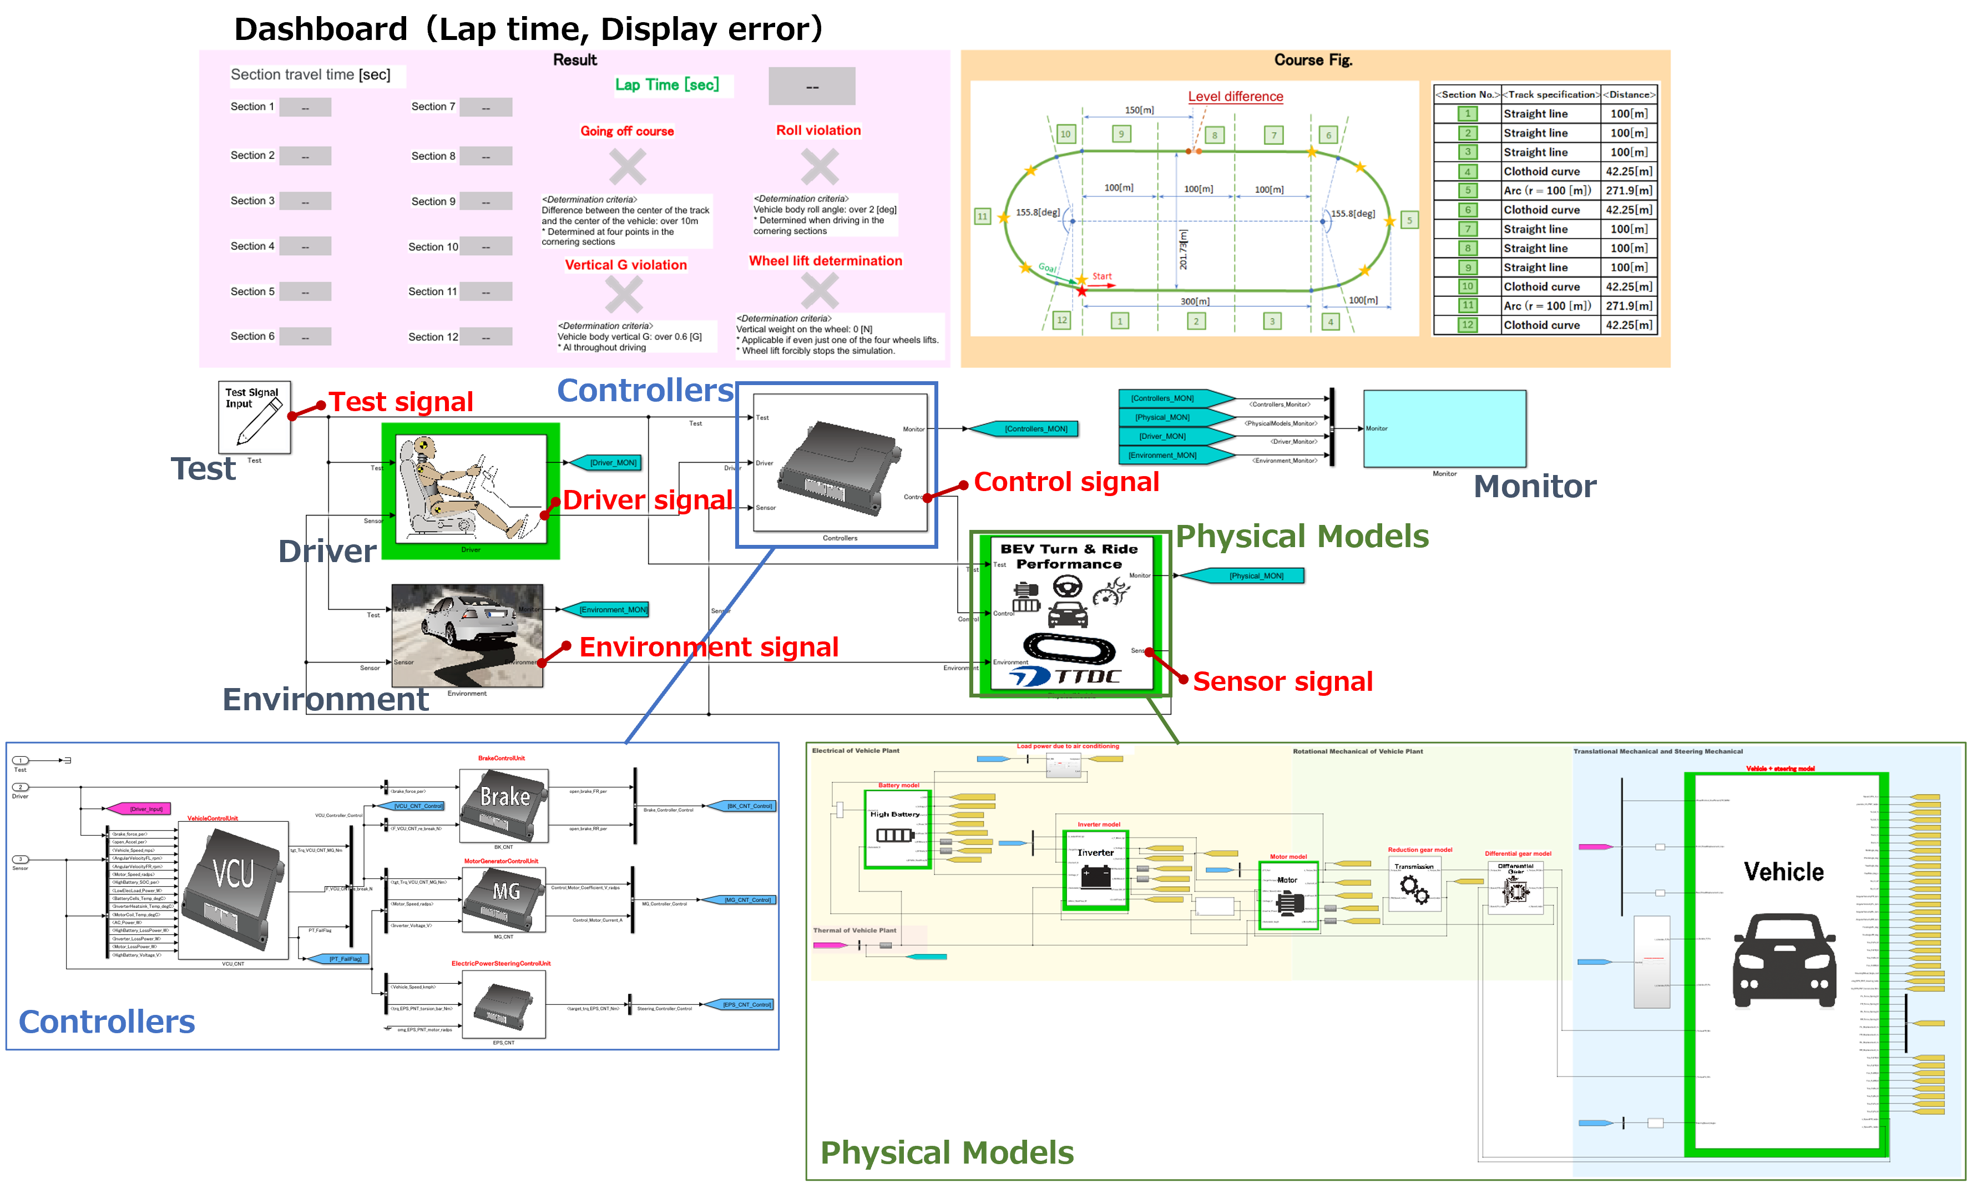Click the Roll violation X indicator
1967x1188 pixels.
pos(819,167)
